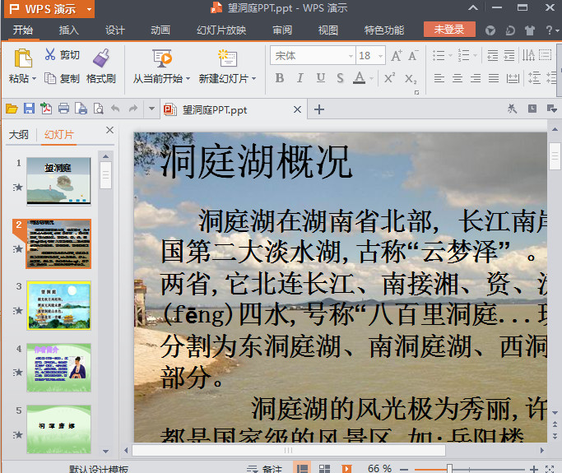The width and height of the screenshot is (562, 473).
Task: Toggle italic formatting
Action: pyautogui.click(x=300, y=78)
